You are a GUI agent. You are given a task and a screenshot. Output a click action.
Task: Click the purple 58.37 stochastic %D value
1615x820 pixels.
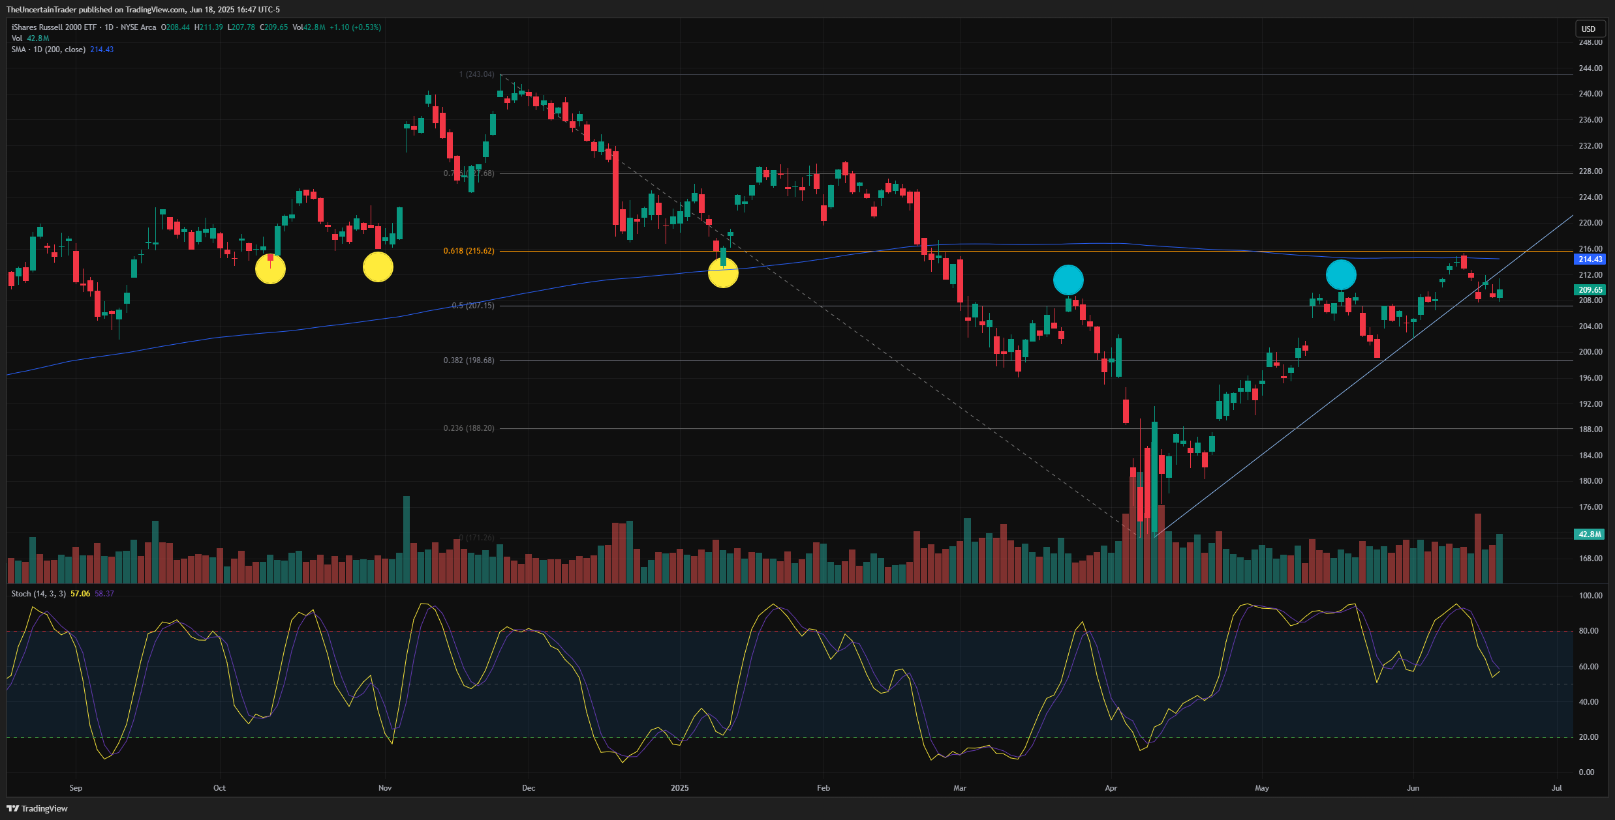coord(104,594)
